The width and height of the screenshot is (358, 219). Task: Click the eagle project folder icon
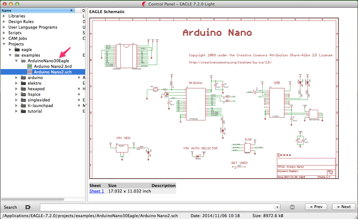pyautogui.click(x=17, y=50)
